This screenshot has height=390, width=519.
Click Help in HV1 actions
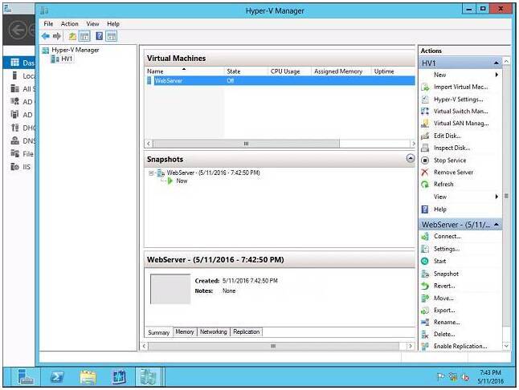coord(440,209)
